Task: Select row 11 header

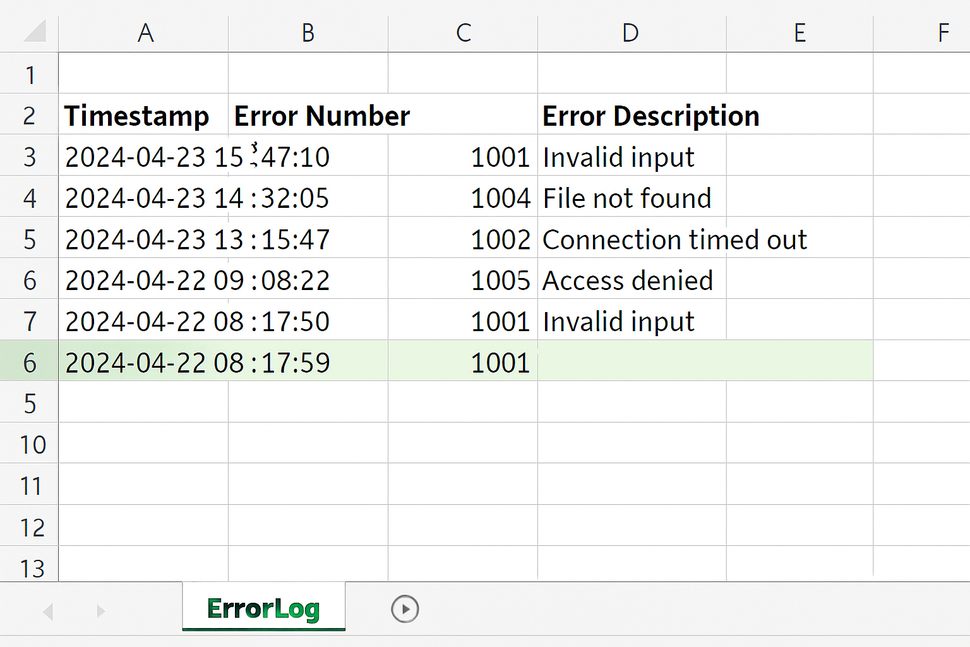Action: pyautogui.click(x=29, y=484)
